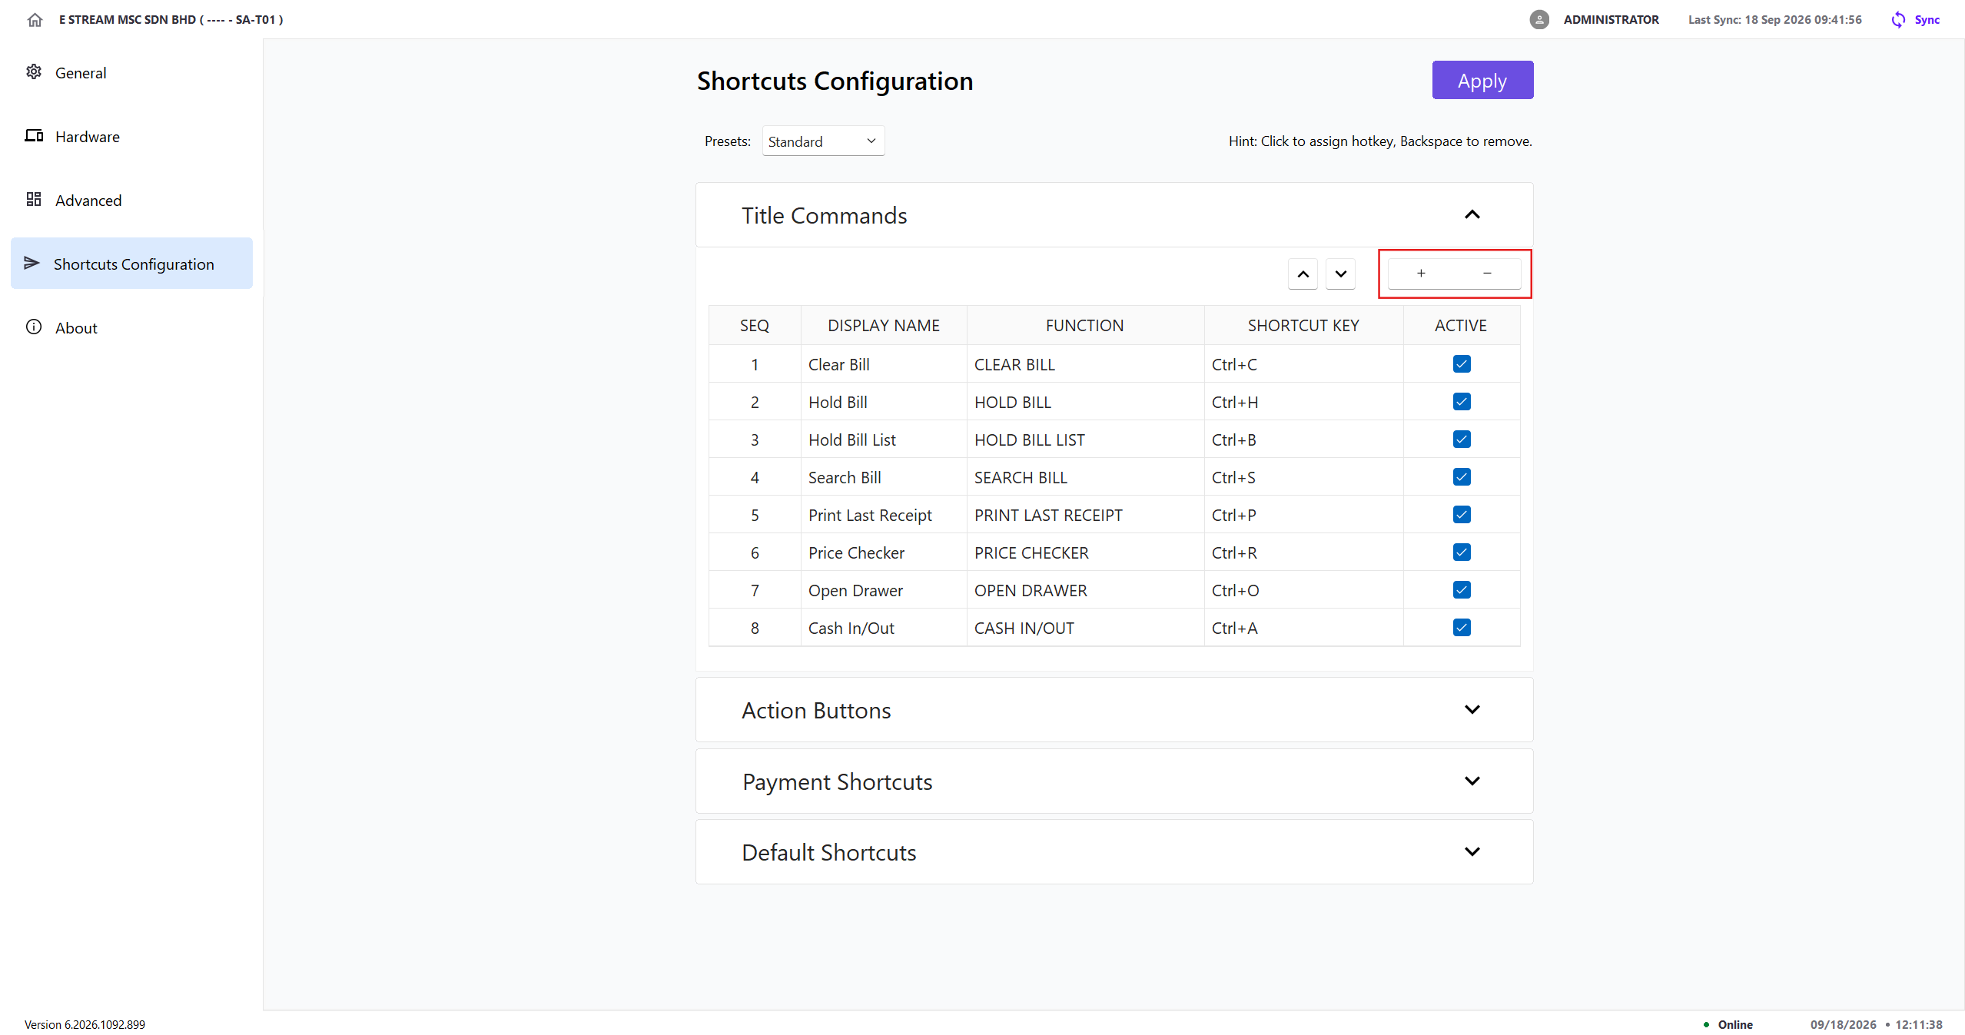The height and width of the screenshot is (1035, 1965).
Task: Uncheck Active for Clear Bill
Action: point(1461,364)
